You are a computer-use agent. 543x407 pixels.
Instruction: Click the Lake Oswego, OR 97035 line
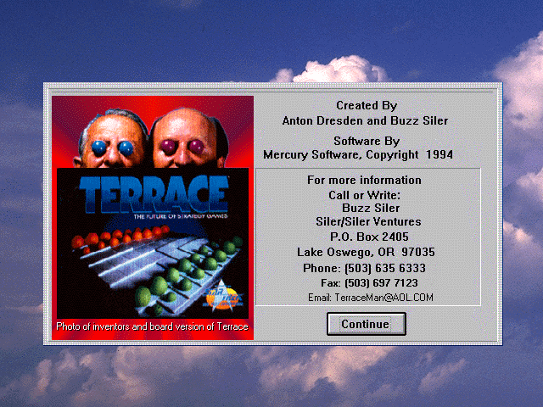click(366, 252)
